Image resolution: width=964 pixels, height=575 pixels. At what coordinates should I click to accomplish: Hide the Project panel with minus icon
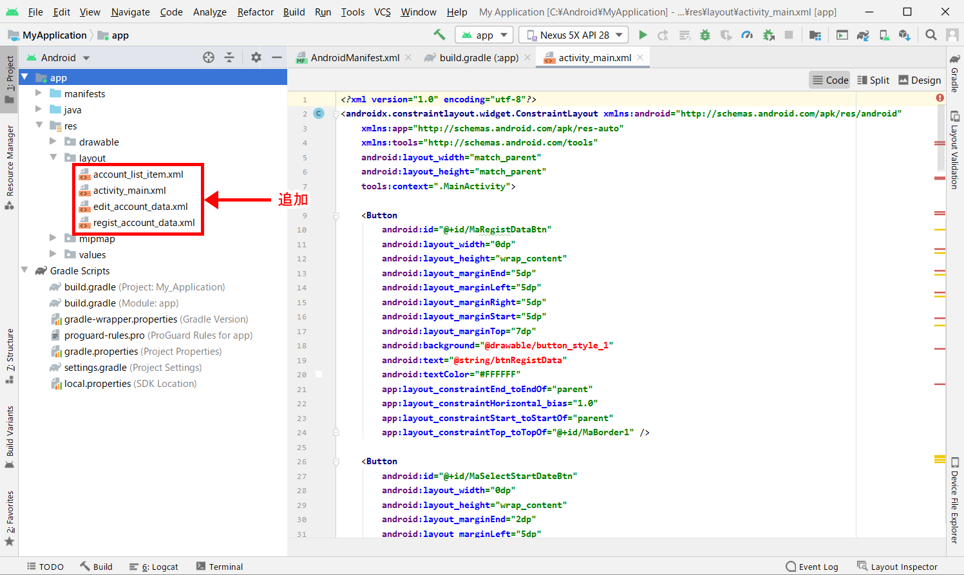[277, 57]
